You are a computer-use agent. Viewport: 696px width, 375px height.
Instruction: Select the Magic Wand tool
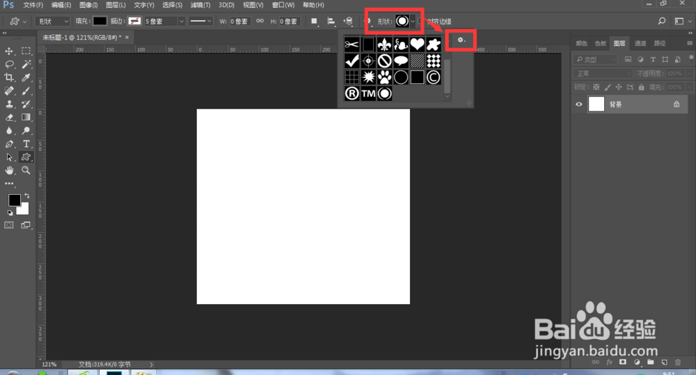(x=26, y=64)
